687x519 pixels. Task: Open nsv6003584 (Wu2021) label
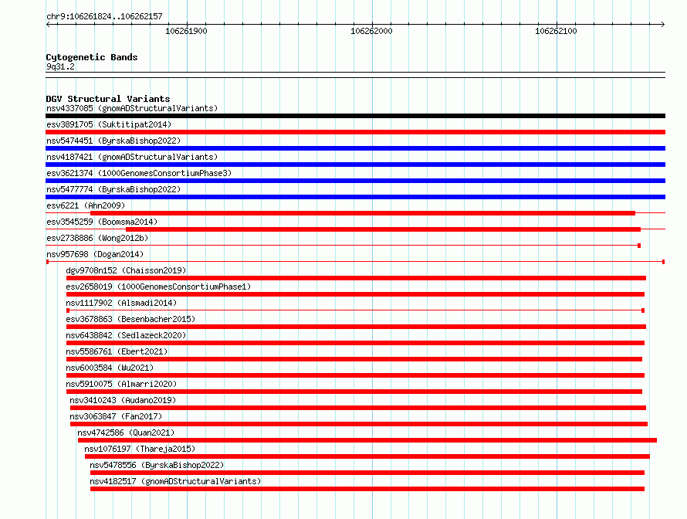point(110,368)
